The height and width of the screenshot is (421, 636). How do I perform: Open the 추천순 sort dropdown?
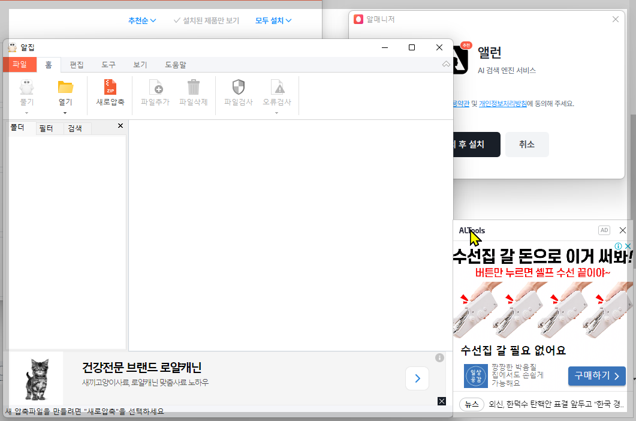pyautogui.click(x=142, y=20)
